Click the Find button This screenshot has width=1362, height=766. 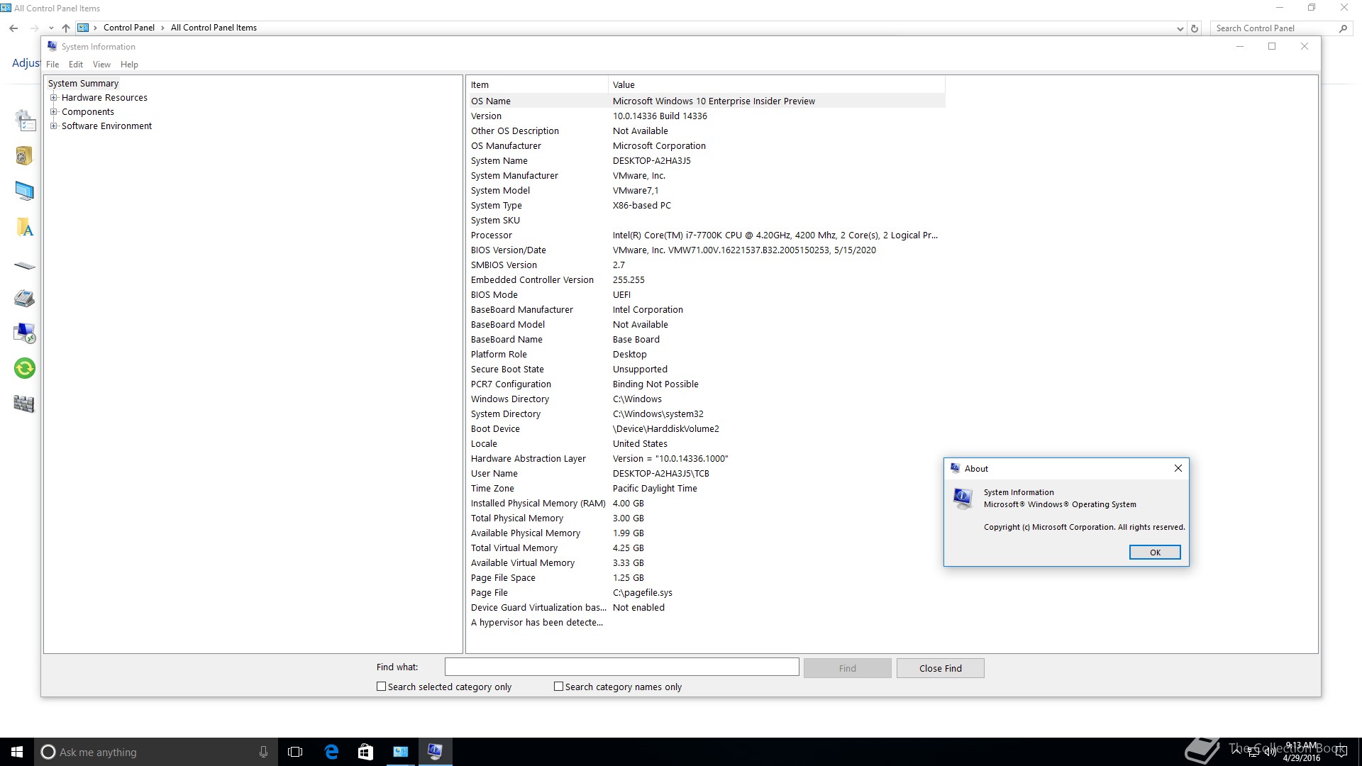click(847, 668)
